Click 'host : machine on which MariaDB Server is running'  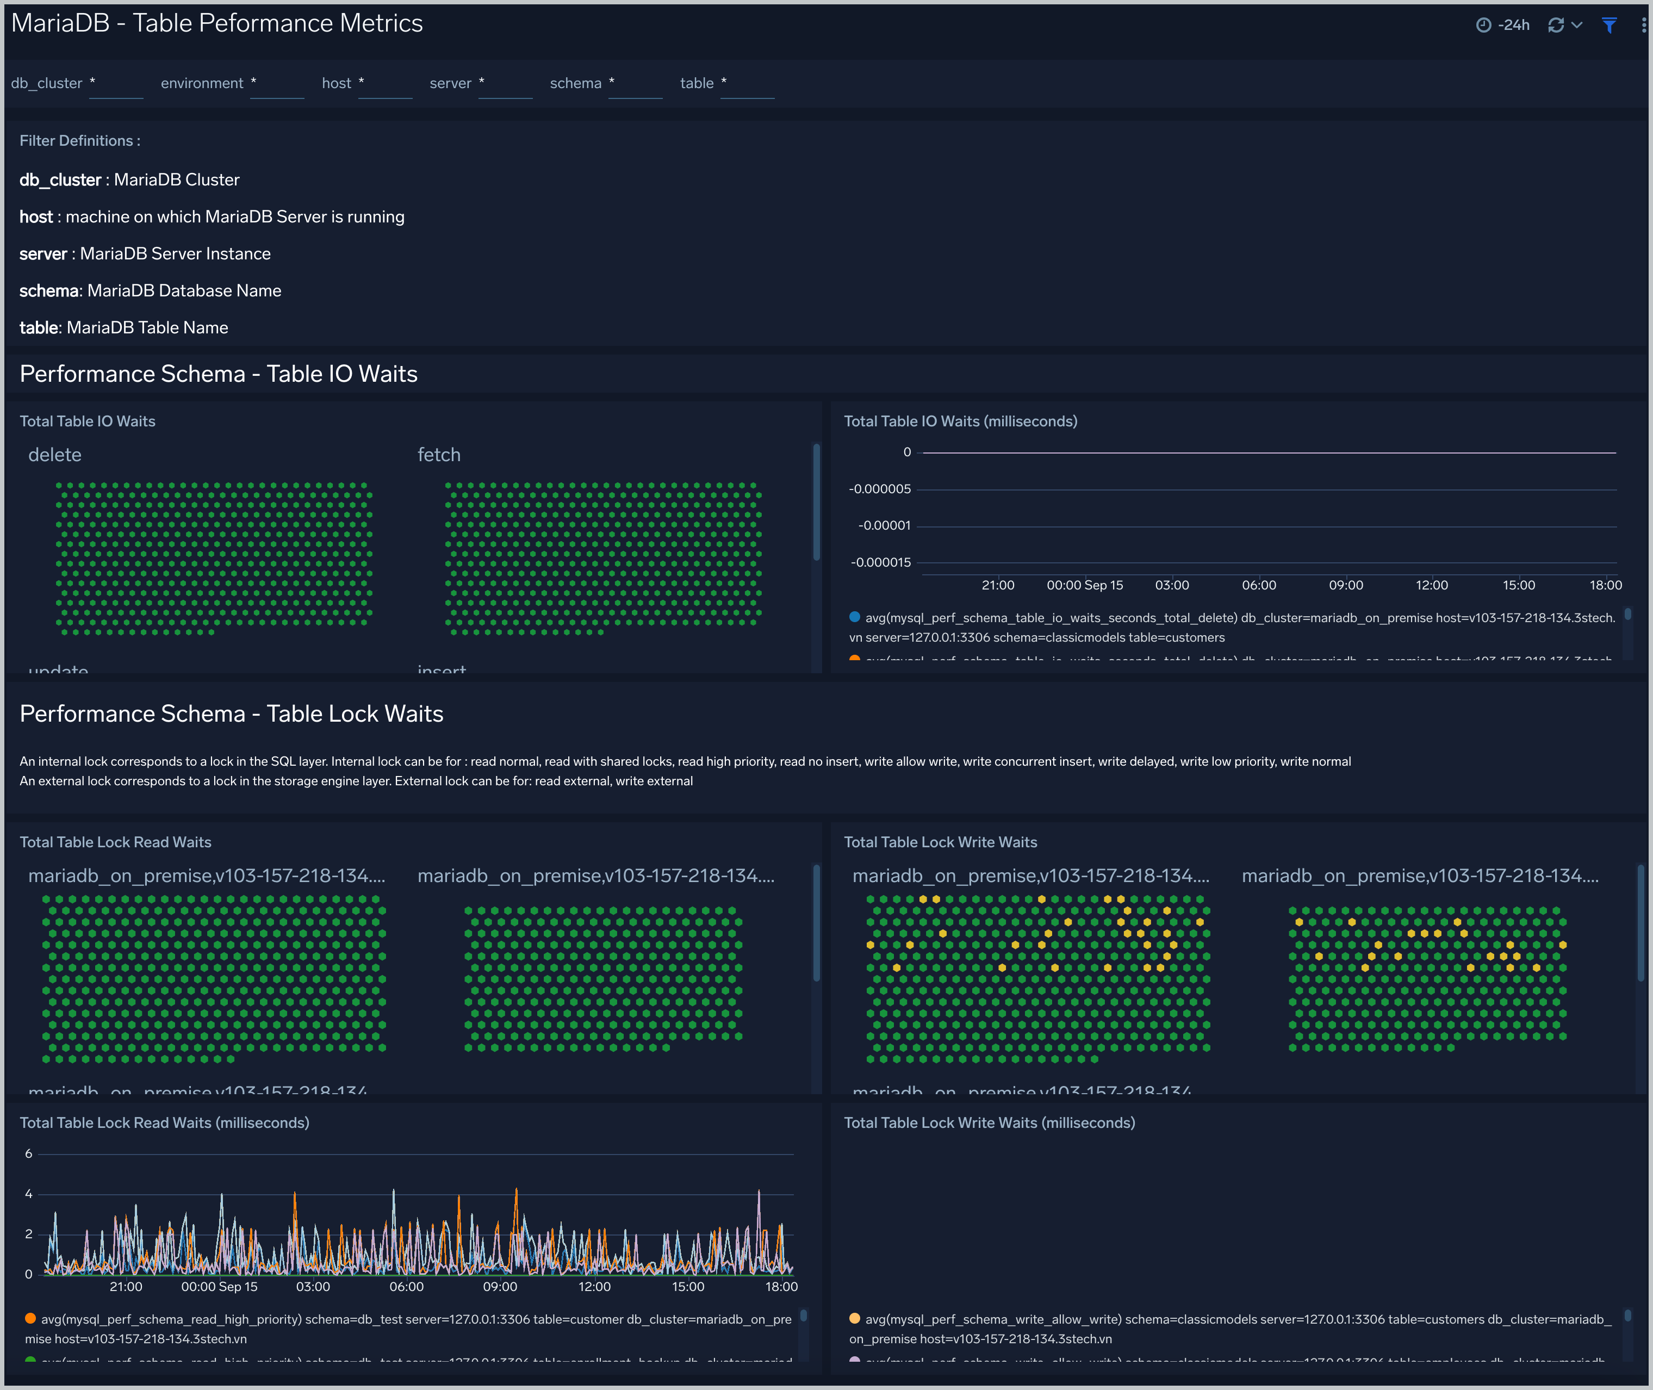pos(212,216)
